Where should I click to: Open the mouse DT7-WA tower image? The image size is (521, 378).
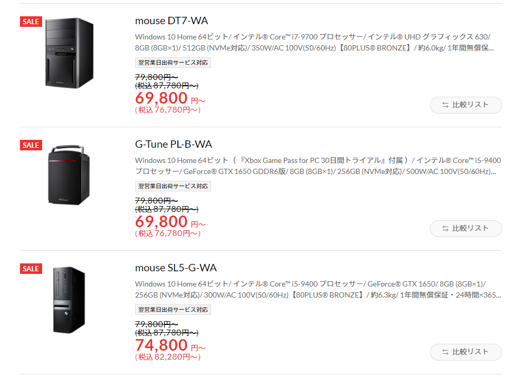[x=69, y=53]
